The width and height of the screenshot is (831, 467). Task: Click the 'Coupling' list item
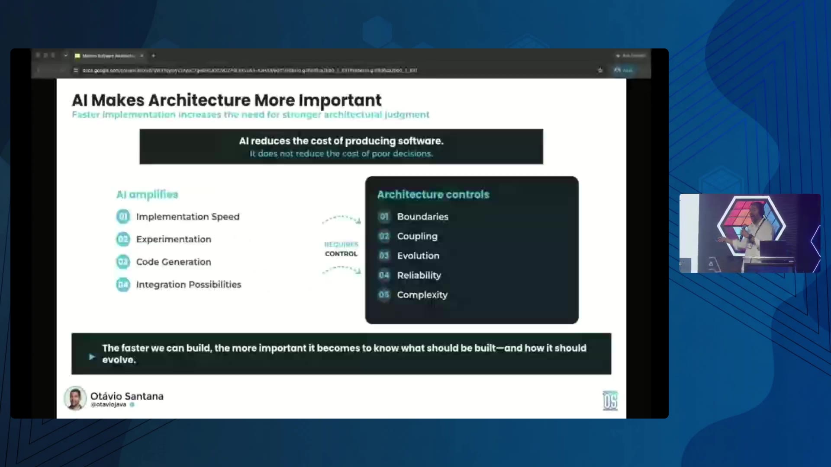pos(417,236)
